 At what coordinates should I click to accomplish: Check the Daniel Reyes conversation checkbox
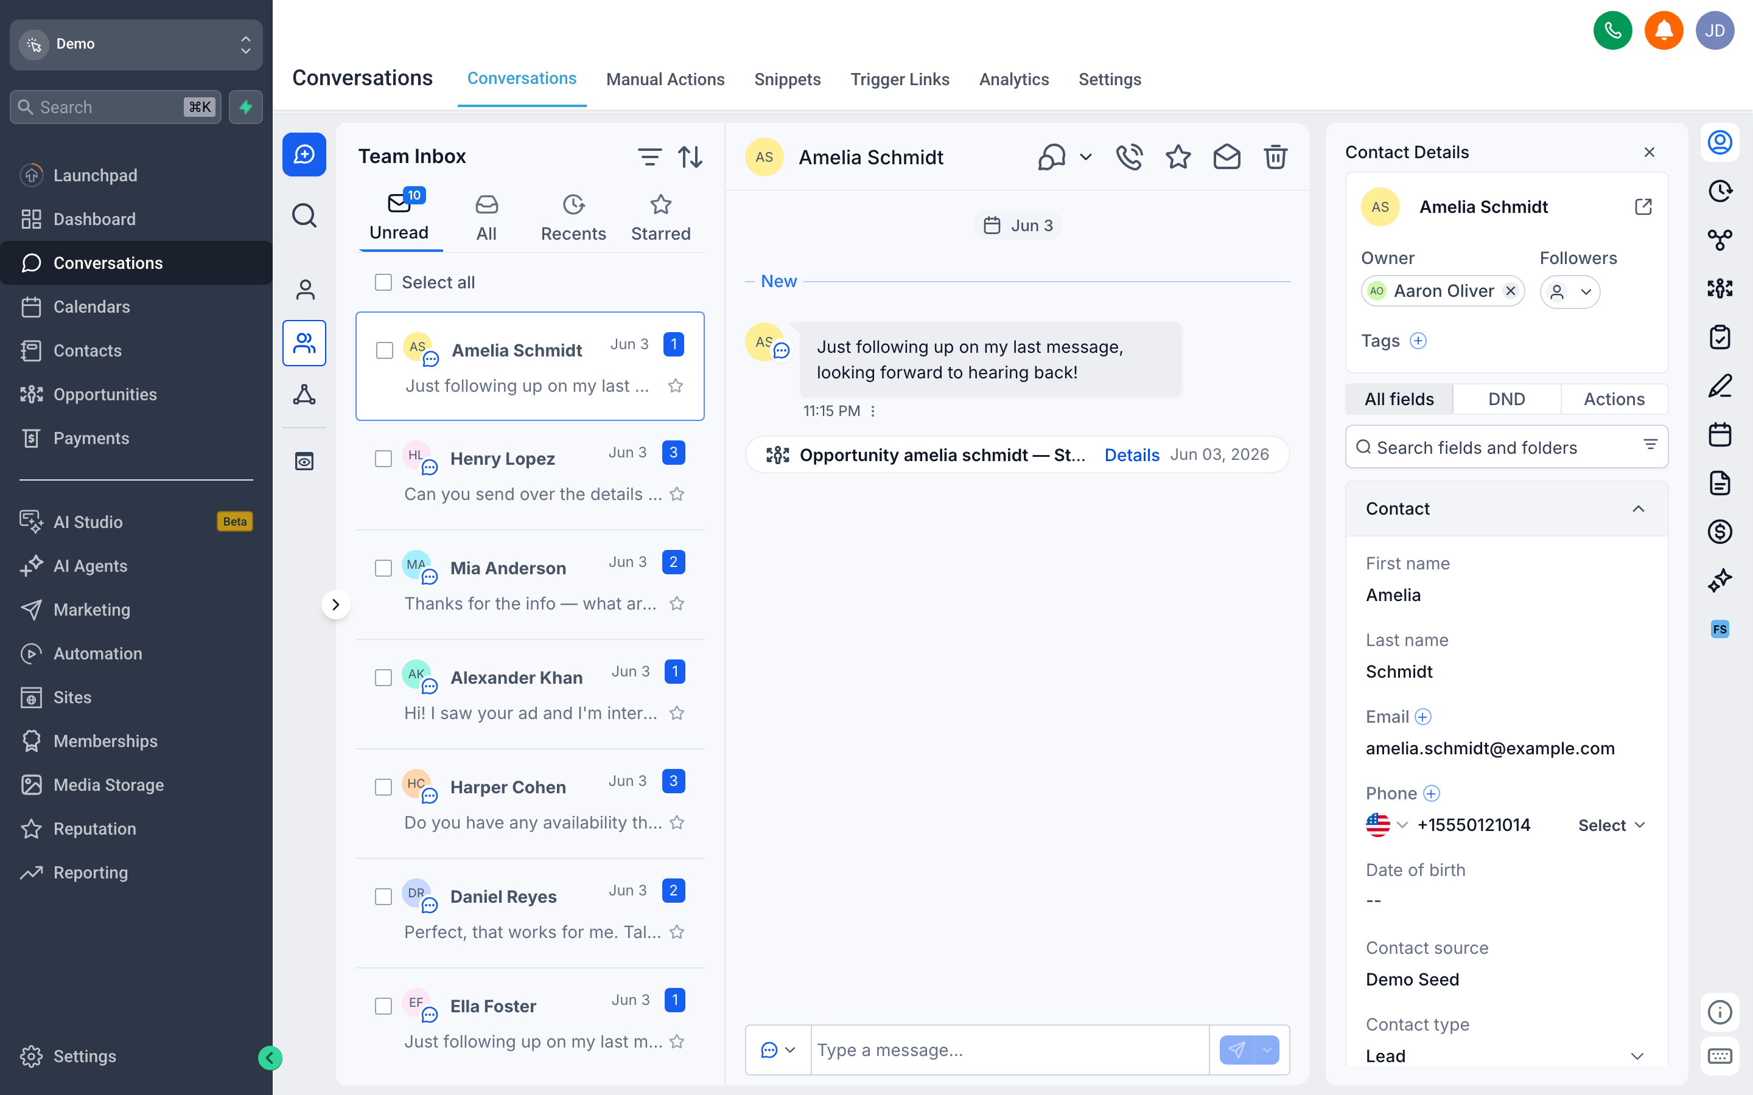383,897
